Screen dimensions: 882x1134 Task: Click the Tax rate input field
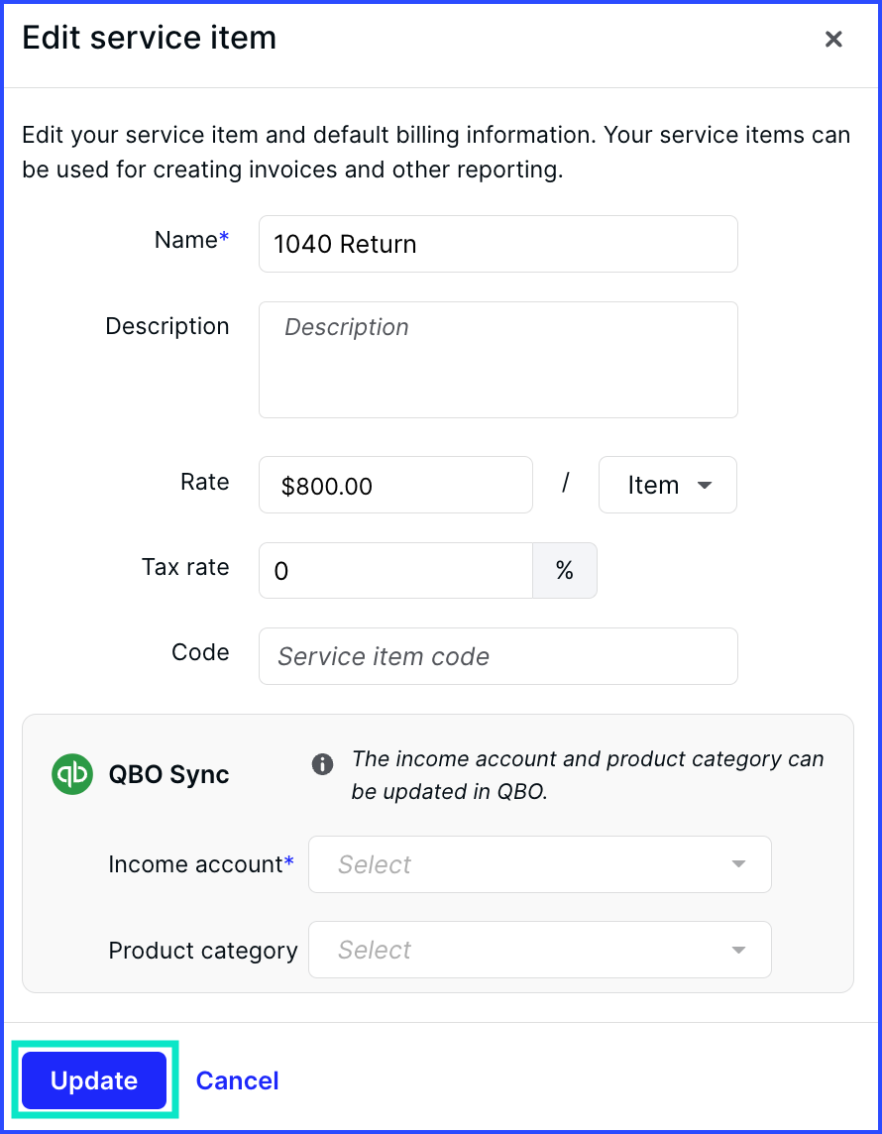click(395, 571)
